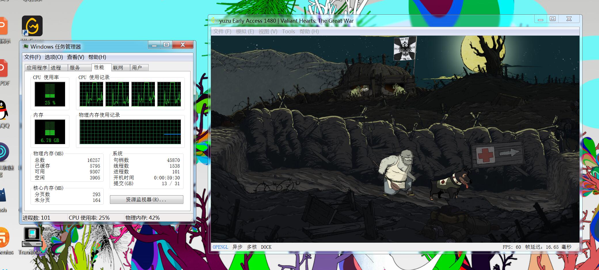Open yuzu Tools menu
Image resolution: width=599 pixels, height=270 pixels.
point(288,31)
